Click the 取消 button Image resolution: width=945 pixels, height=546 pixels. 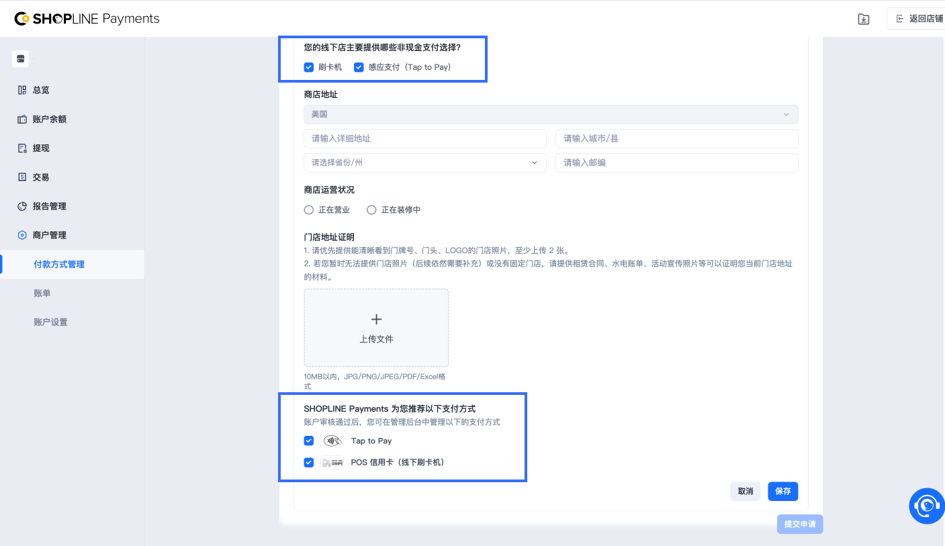tap(746, 492)
